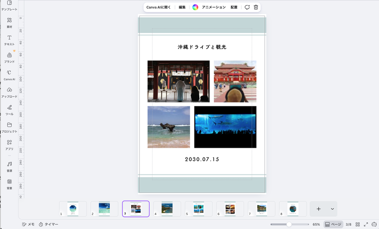Select page 4 thumbnail

coord(167,209)
